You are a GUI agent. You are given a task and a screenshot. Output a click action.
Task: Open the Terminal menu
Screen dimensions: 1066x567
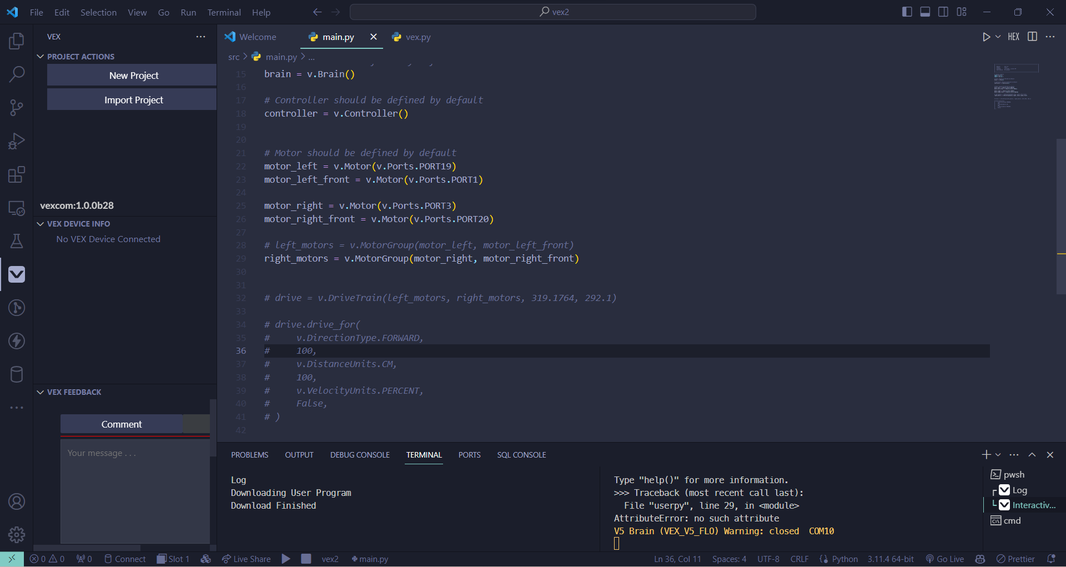[224, 12]
